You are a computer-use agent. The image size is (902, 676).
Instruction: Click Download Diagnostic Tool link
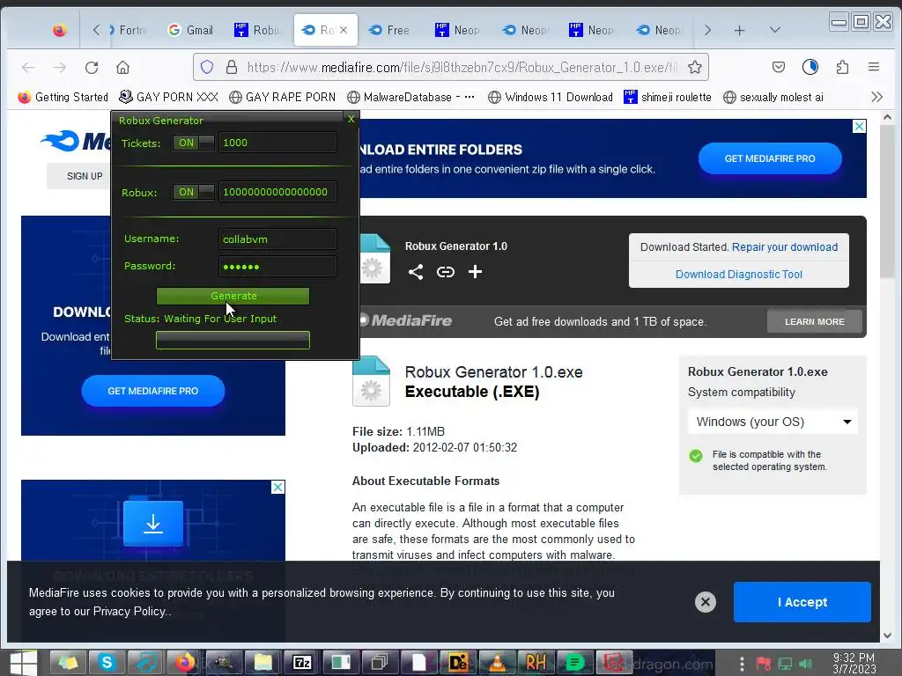(x=739, y=275)
